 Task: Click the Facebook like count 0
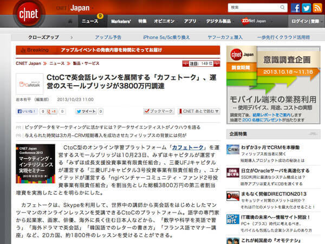tap(43, 111)
